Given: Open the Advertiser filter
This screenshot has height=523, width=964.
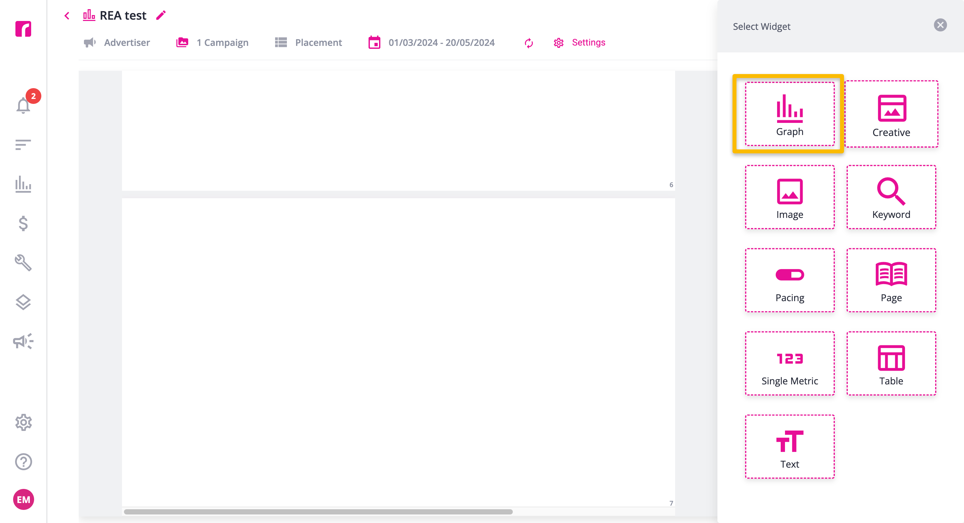Looking at the screenshot, I should 117,43.
